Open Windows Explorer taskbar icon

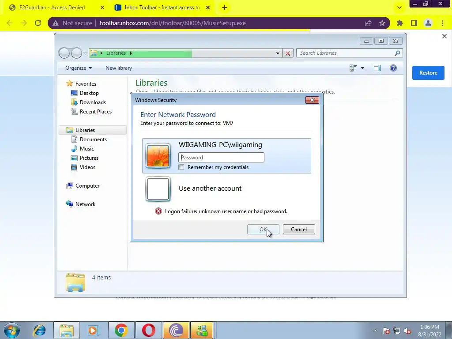67,330
